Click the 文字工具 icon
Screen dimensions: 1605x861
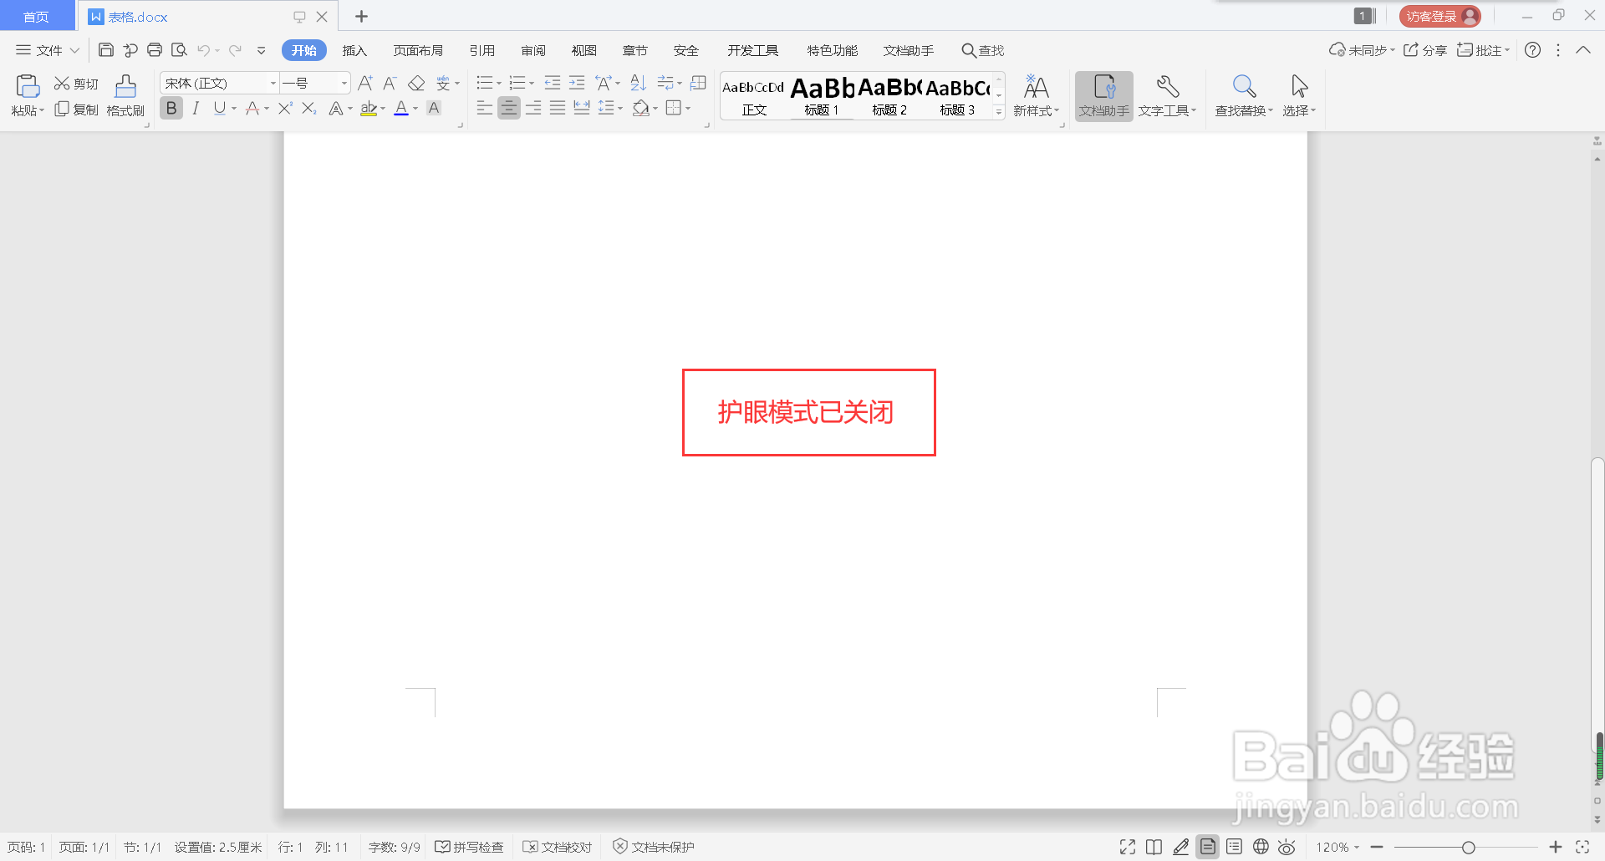tap(1167, 94)
